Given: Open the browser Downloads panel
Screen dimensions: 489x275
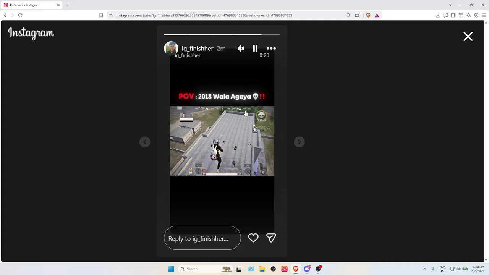Looking at the screenshot, I should [x=438, y=15].
